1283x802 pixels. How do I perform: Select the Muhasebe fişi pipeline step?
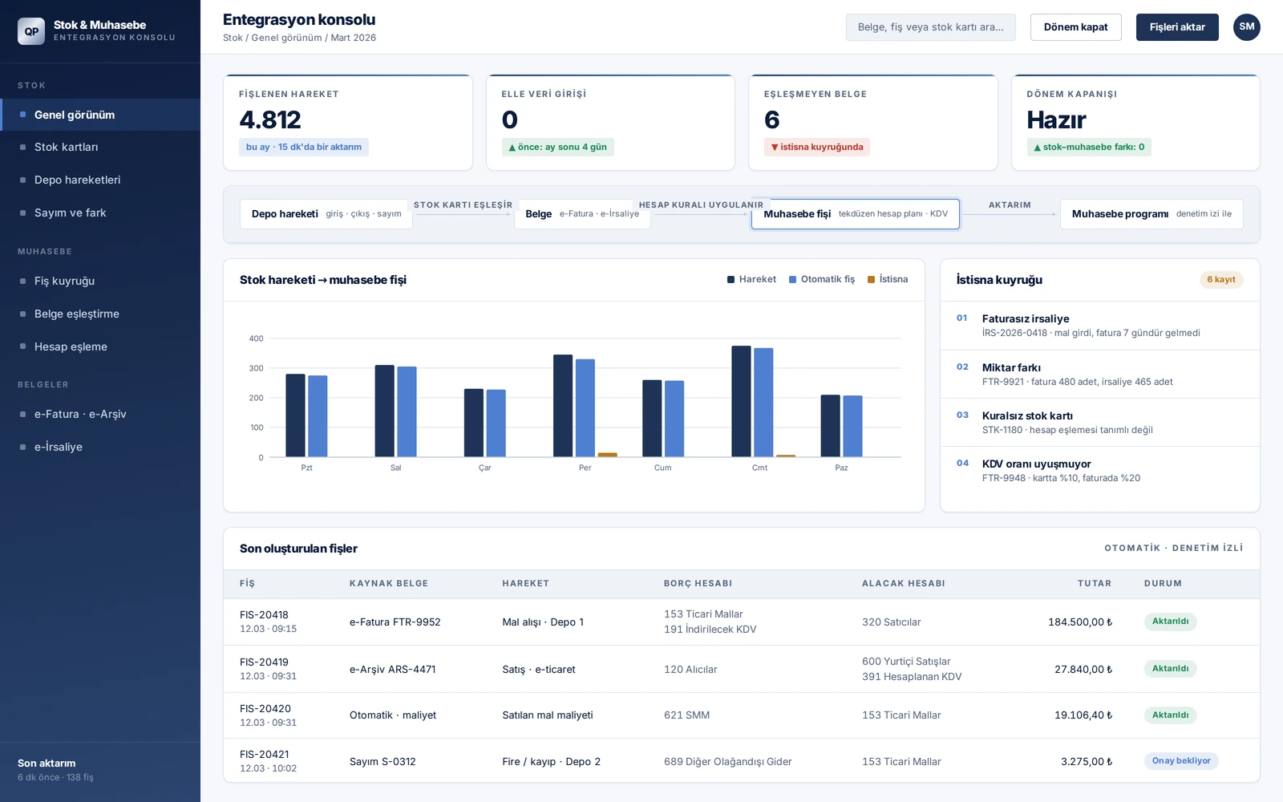(x=855, y=214)
